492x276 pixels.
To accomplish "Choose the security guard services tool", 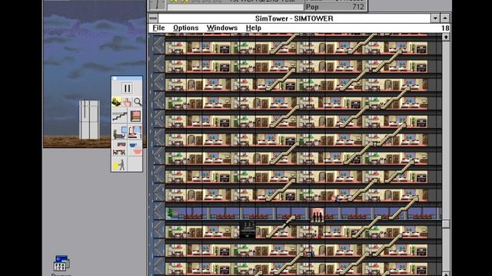I will coord(120,164).
